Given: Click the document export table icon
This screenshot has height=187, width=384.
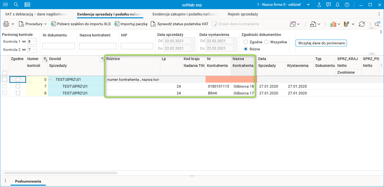Looking at the screenshot, I should pyautogui.click(x=313, y=24).
